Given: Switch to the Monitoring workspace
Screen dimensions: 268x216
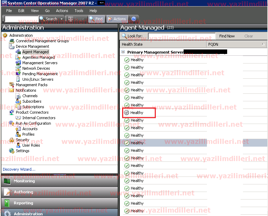Looking at the screenshot, I should tap(59, 181).
